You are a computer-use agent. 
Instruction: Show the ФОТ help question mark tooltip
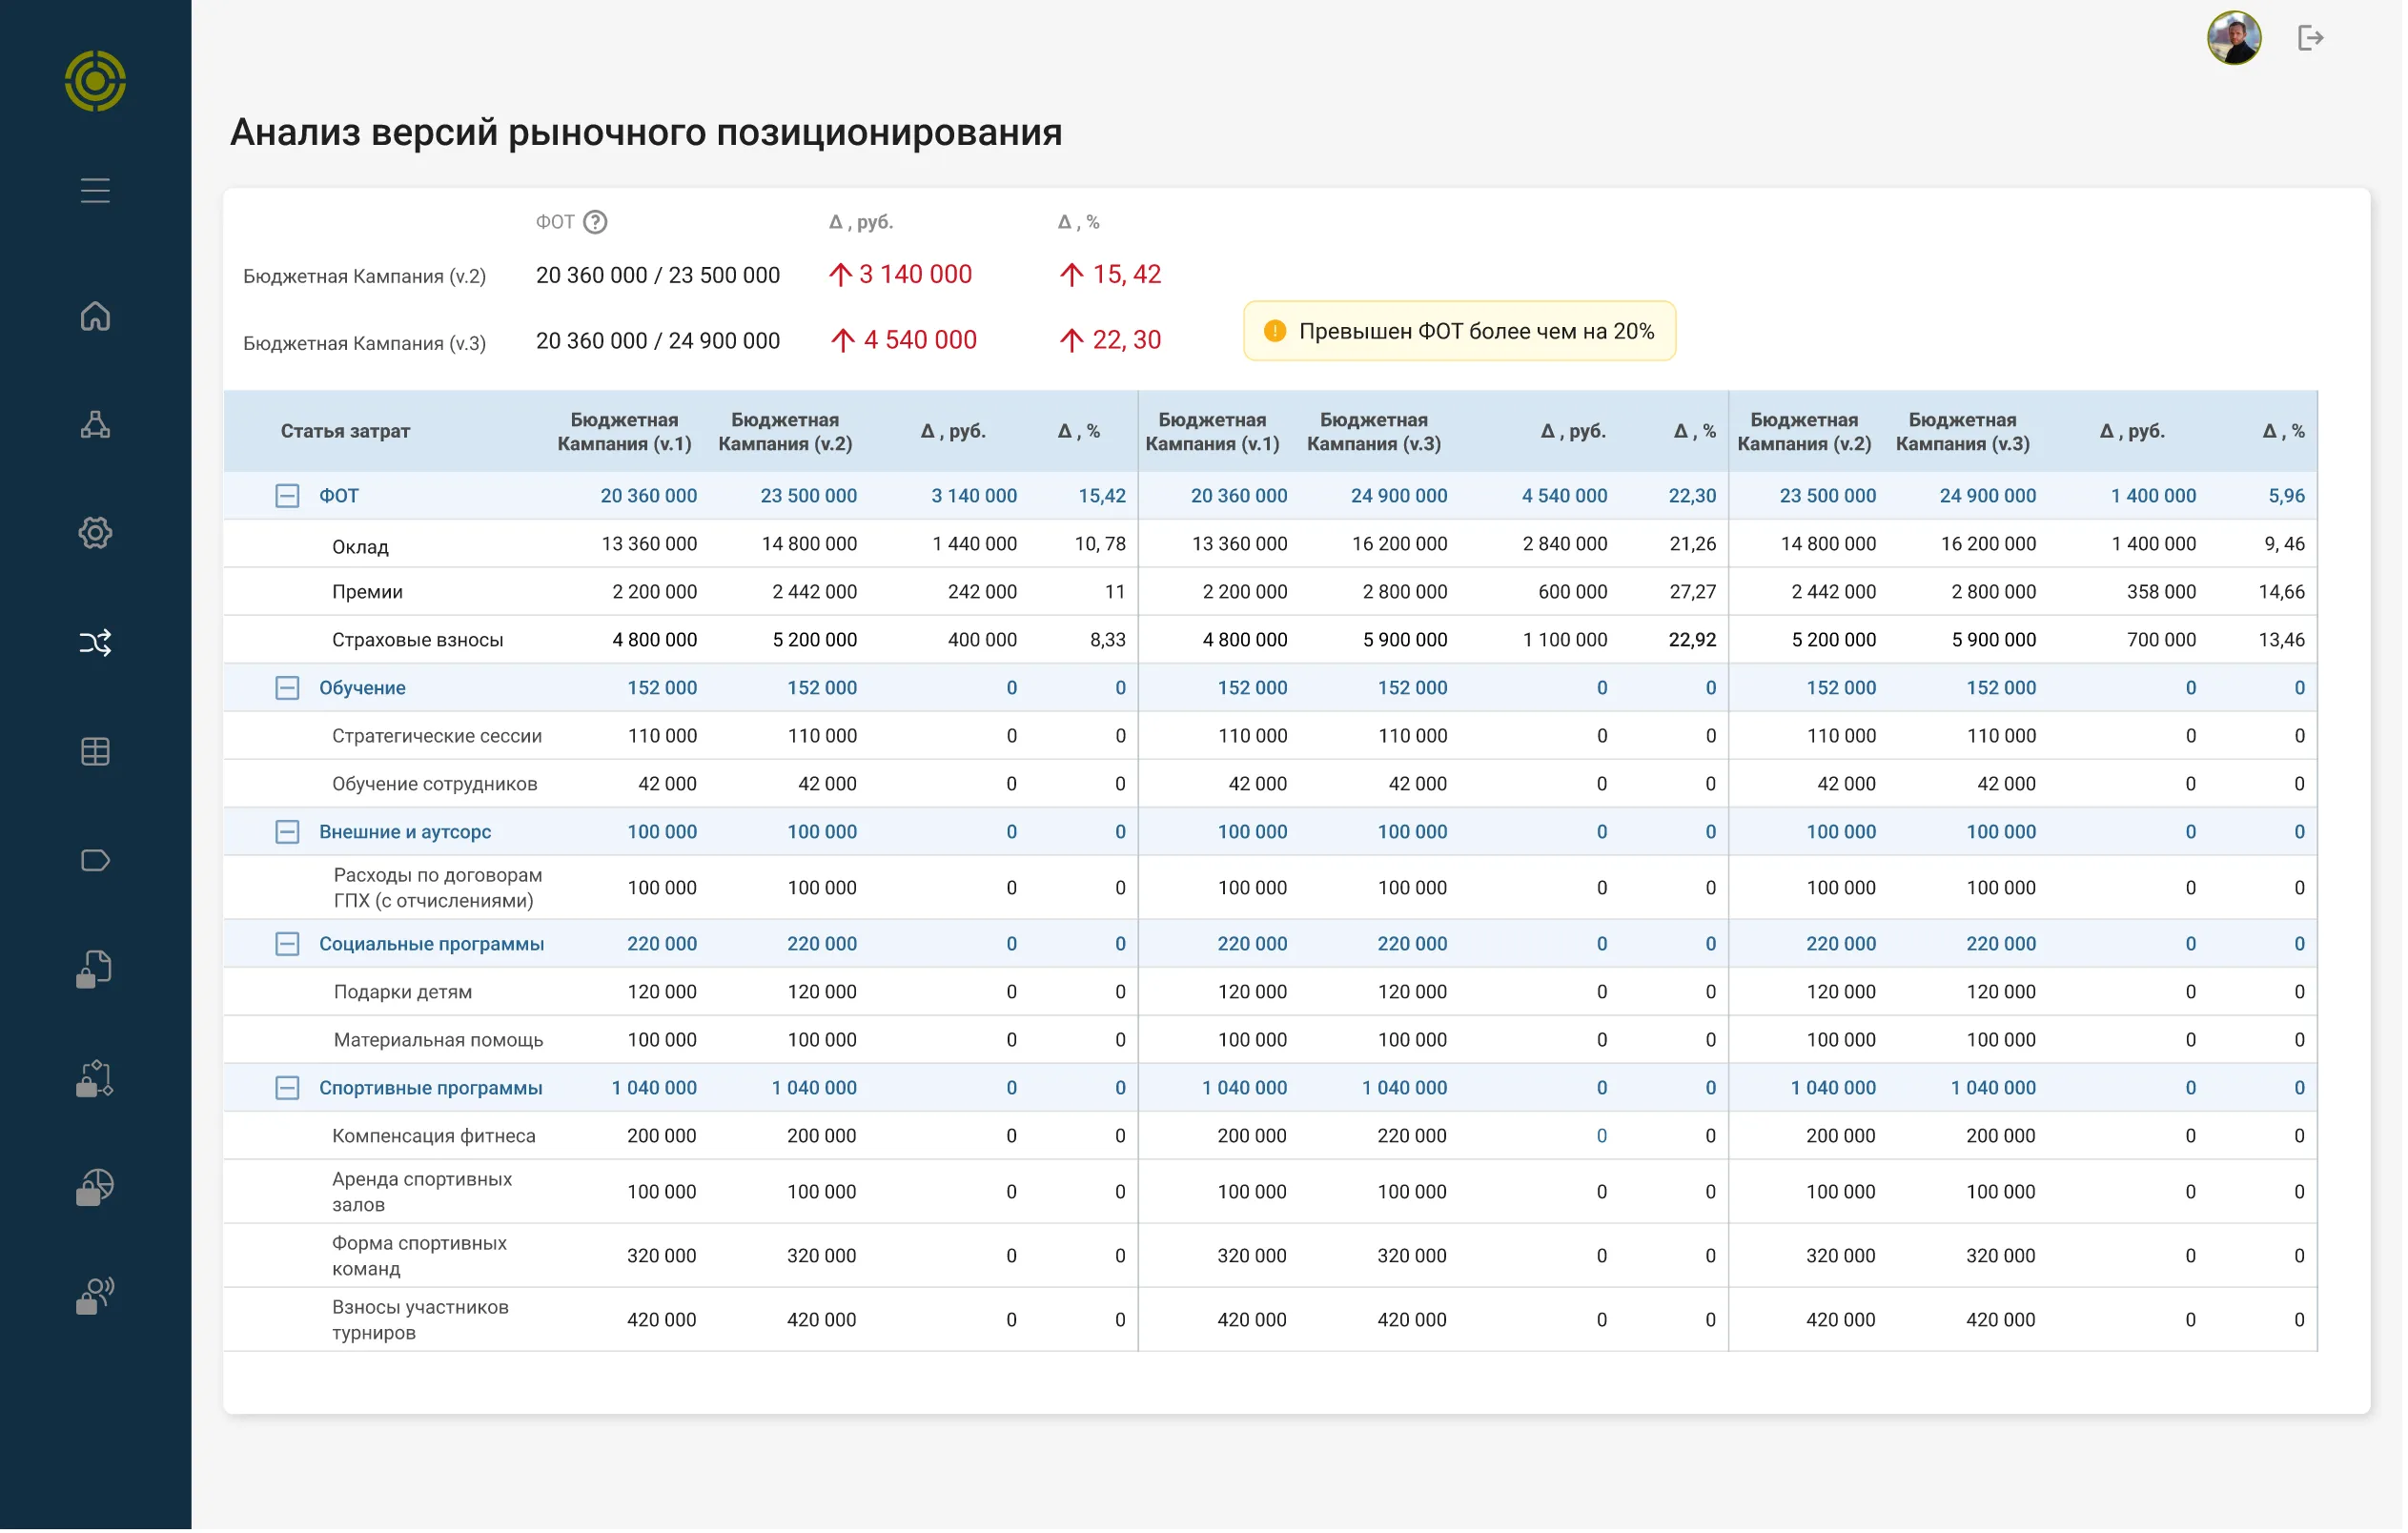point(596,222)
